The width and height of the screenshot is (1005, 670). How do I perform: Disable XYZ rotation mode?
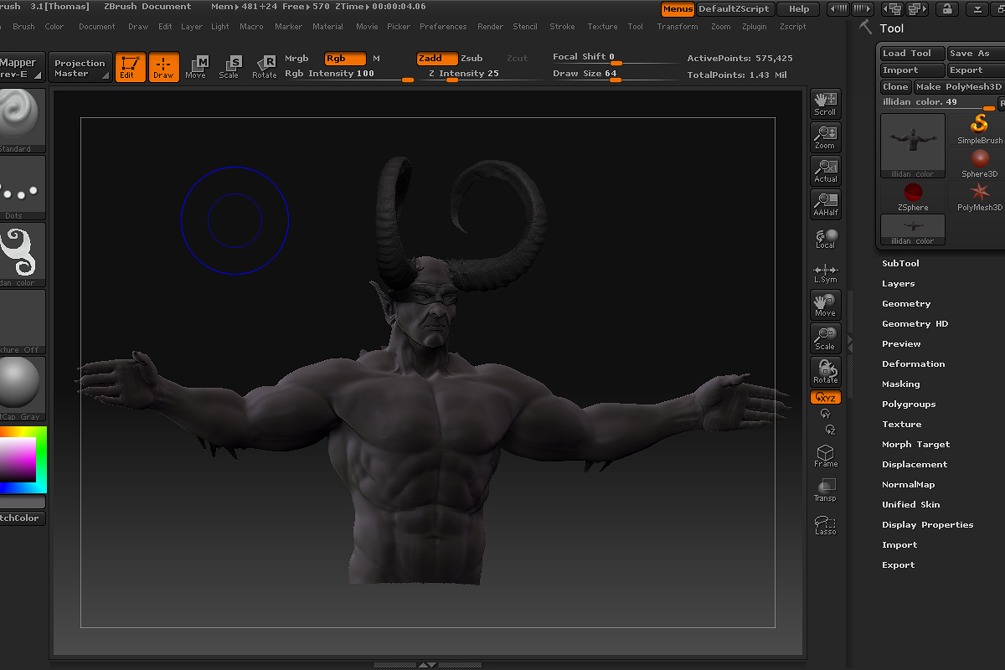[x=826, y=398]
